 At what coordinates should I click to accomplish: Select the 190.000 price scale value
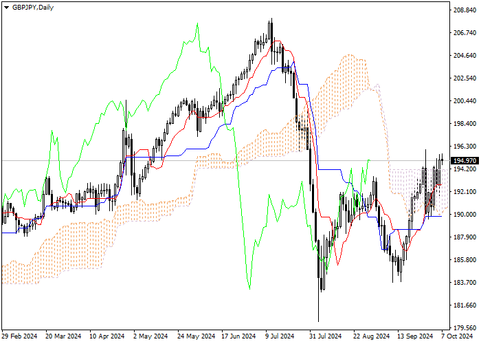tap(465, 215)
